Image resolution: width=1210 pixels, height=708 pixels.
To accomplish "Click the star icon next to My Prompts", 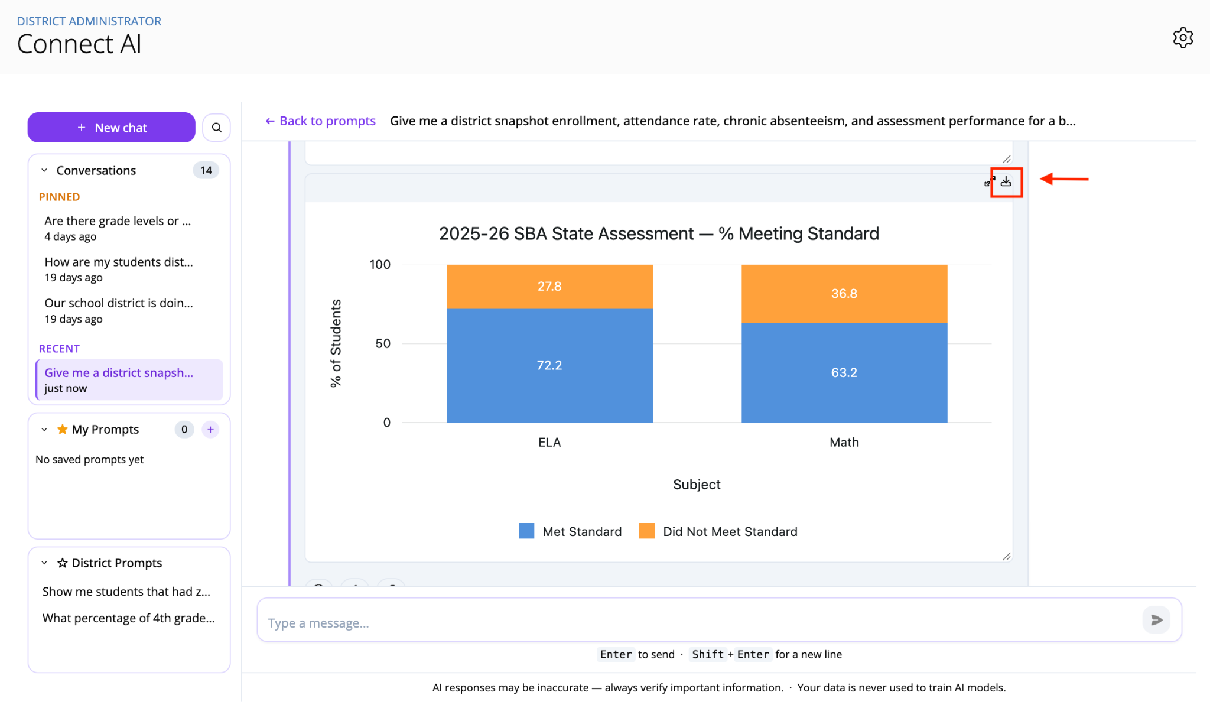I will 62,429.
